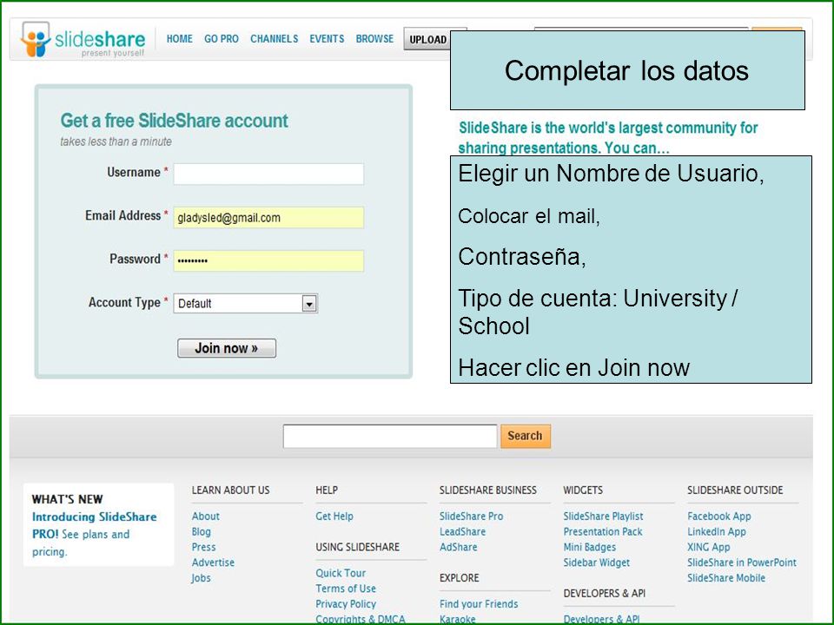Viewport: 834px width, 625px height.
Task: Open the SlideShare Mobile link
Action: tap(726, 578)
